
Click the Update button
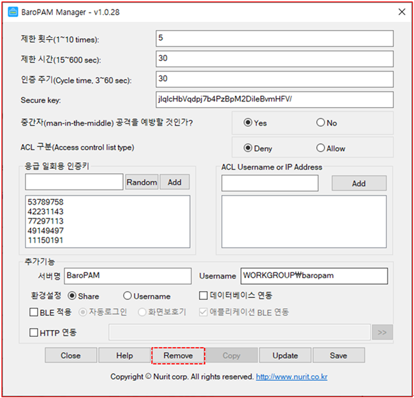(285, 355)
